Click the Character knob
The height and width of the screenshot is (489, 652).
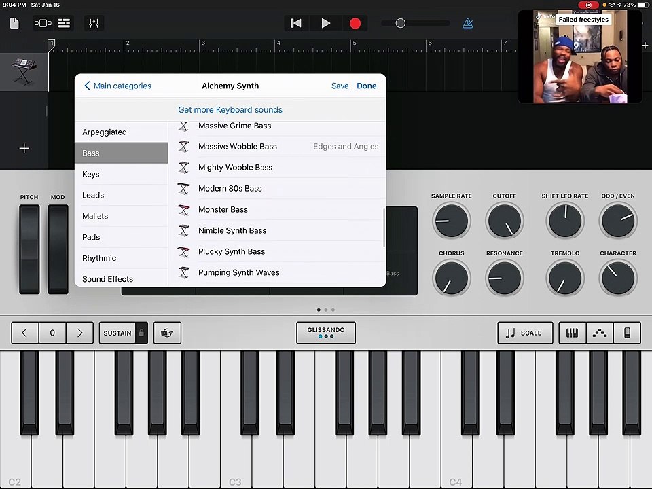618,278
